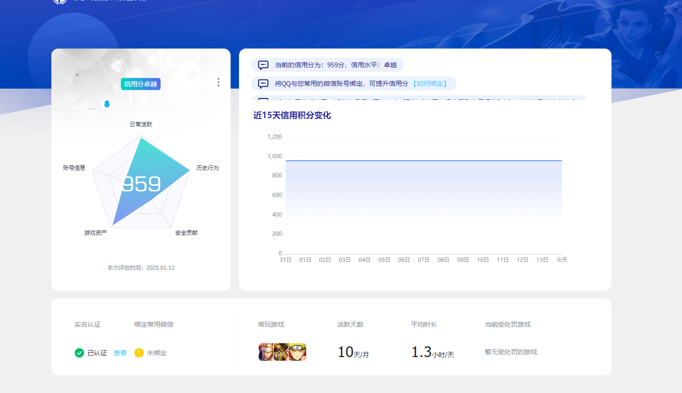This screenshot has width=682, height=393.
Task: Click the blue QQ penguin icon
Action: coord(107,104)
